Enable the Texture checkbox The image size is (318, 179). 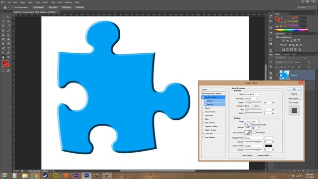[x=205, y=104]
